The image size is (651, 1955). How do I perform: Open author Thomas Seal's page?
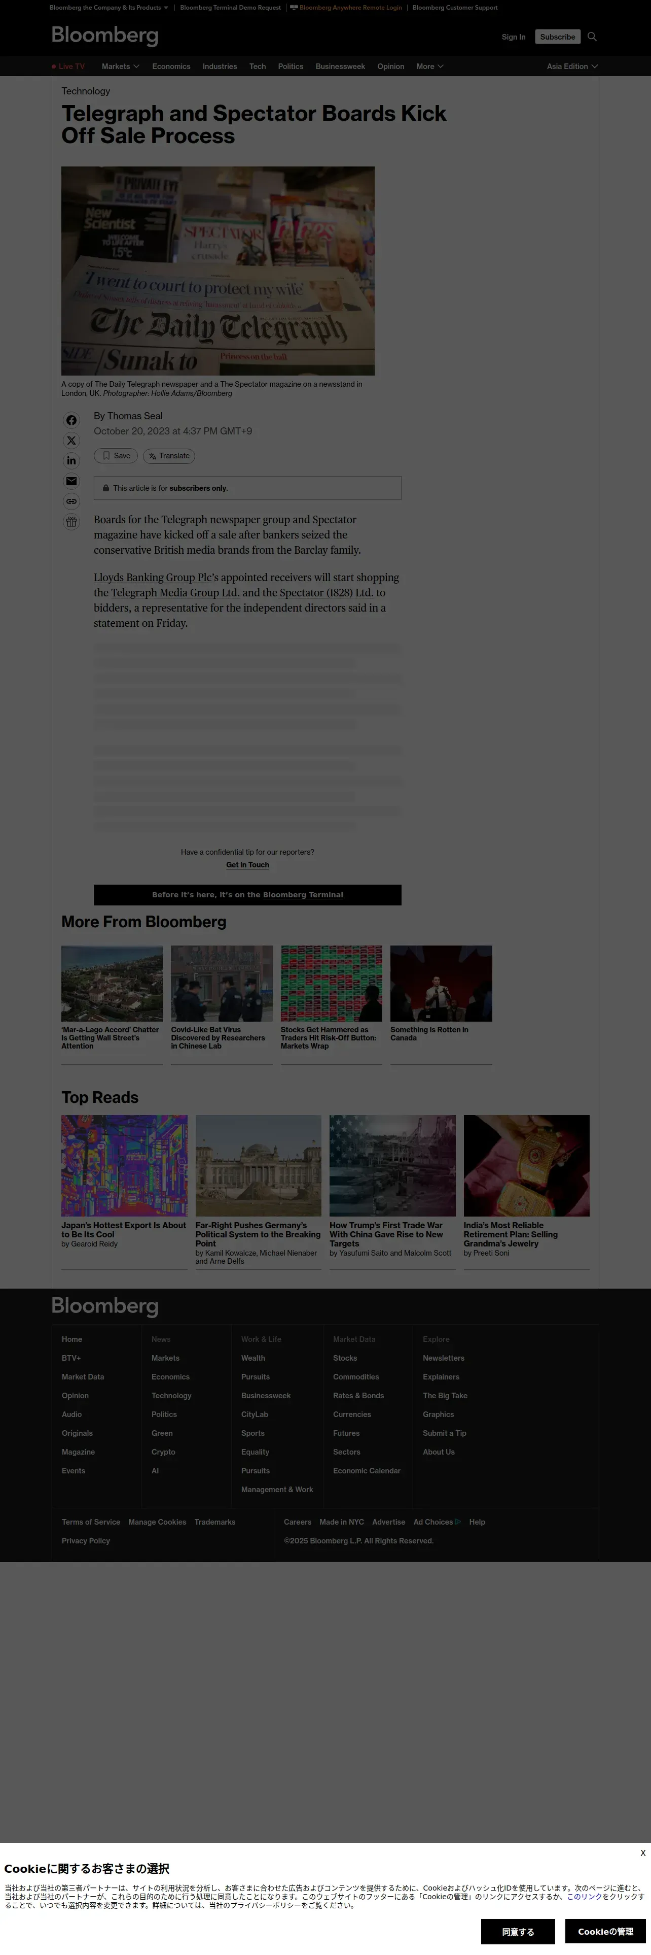pyautogui.click(x=135, y=416)
